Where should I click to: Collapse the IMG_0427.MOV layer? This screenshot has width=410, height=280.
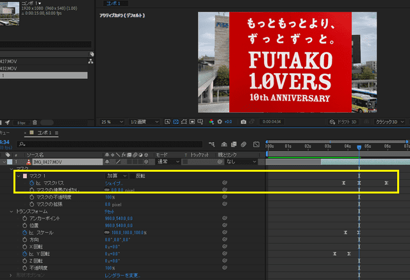click(4, 162)
